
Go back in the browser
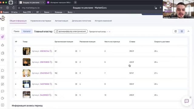point(2,8)
